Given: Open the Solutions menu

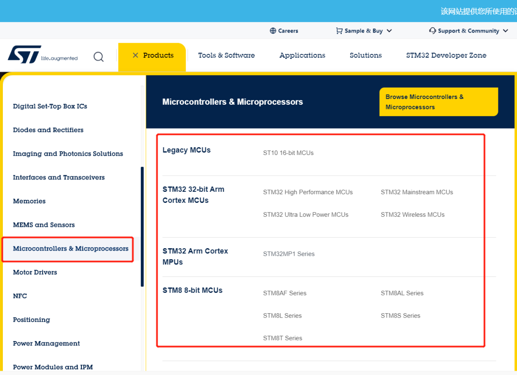Looking at the screenshot, I should [366, 55].
